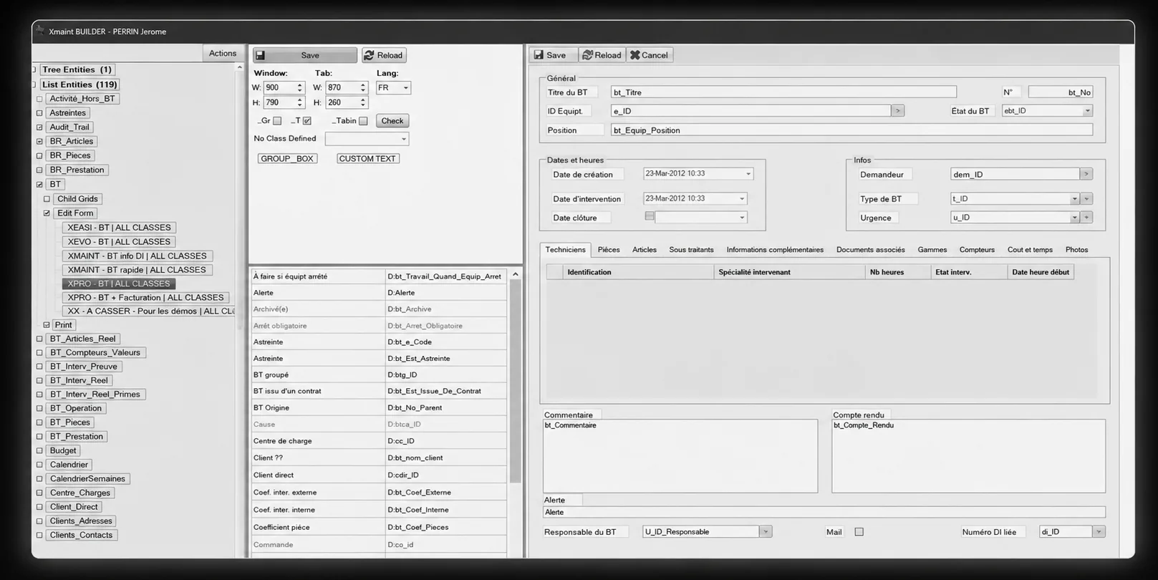
Task: Cancel changes in the form preview
Action: pyautogui.click(x=649, y=55)
